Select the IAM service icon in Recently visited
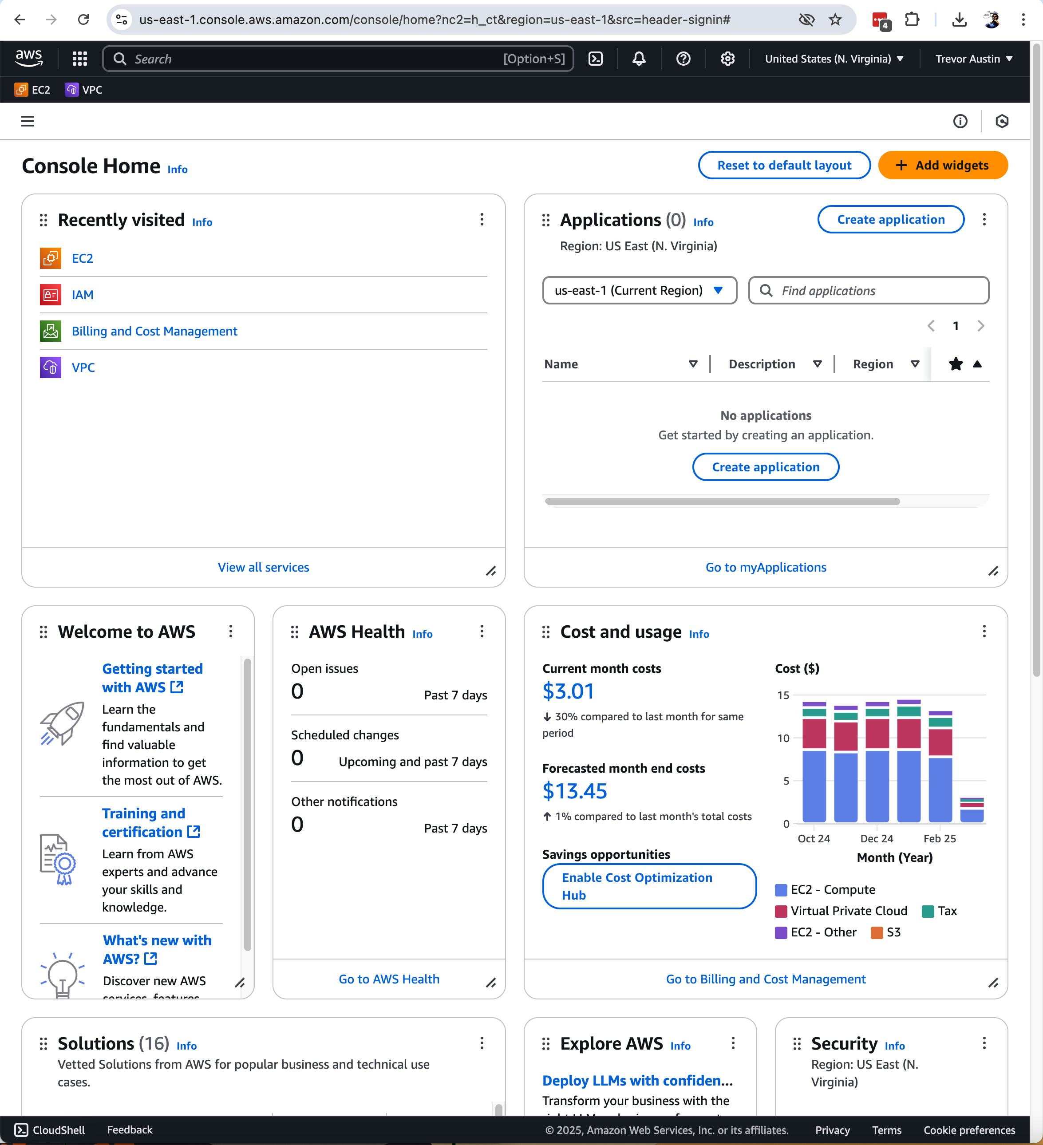The width and height of the screenshot is (1043, 1145). pos(50,295)
